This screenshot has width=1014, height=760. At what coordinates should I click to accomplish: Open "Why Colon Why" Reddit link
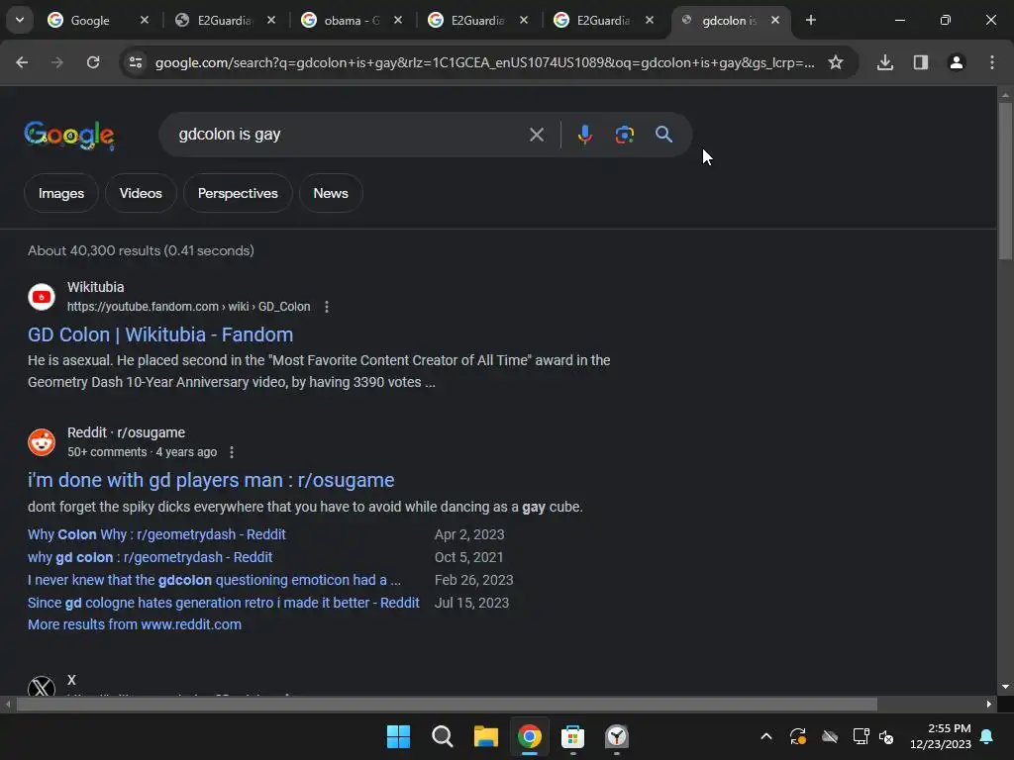coord(156,534)
